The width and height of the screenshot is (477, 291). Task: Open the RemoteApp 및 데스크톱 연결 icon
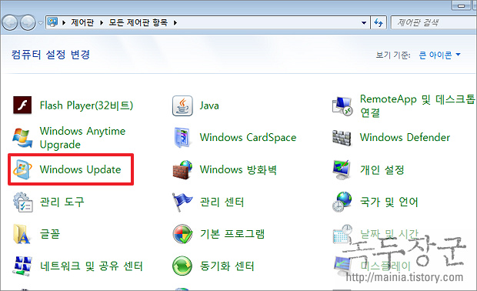tap(342, 106)
